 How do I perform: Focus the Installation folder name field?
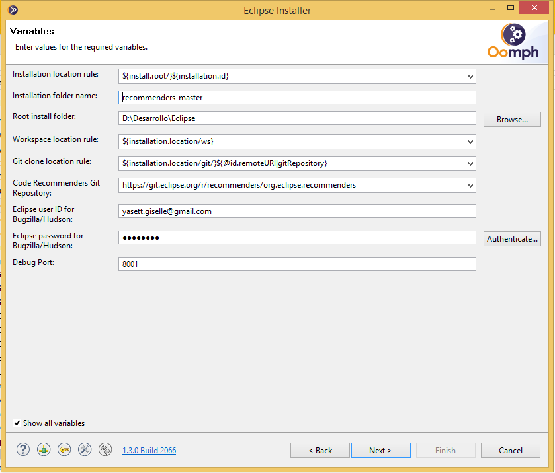297,97
